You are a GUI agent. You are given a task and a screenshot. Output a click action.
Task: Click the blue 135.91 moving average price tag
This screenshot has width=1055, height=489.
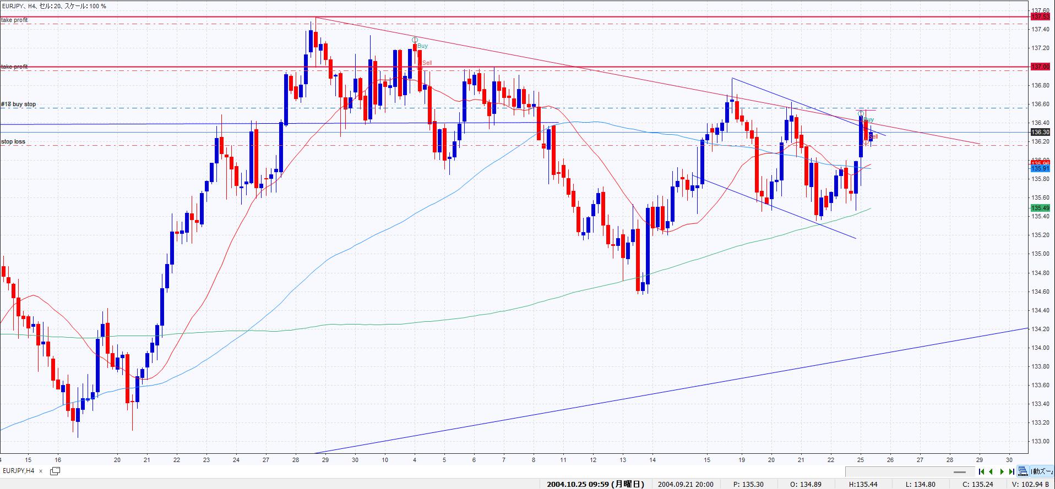tap(1040, 168)
